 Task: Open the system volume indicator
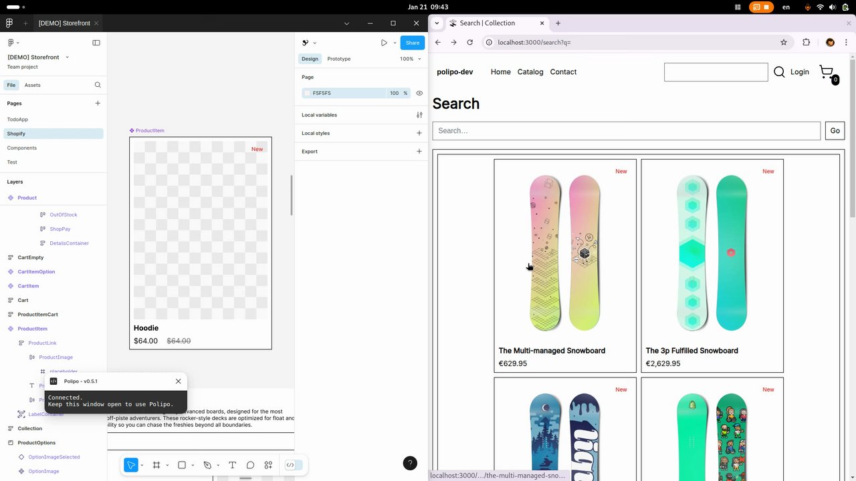pyautogui.click(x=833, y=7)
